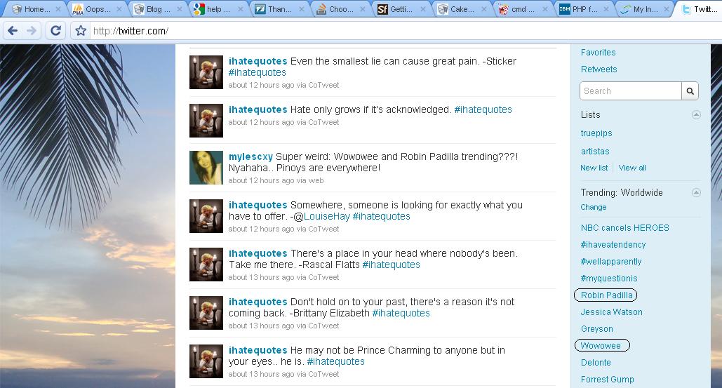Open mylescxy's profile picture
Viewport: 722px width, 388px height.
pyautogui.click(x=206, y=168)
